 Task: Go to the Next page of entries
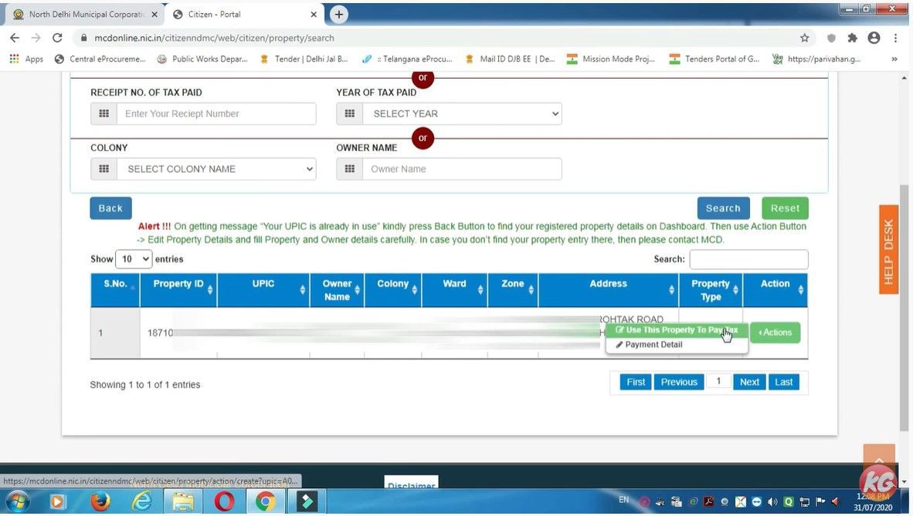(x=748, y=381)
